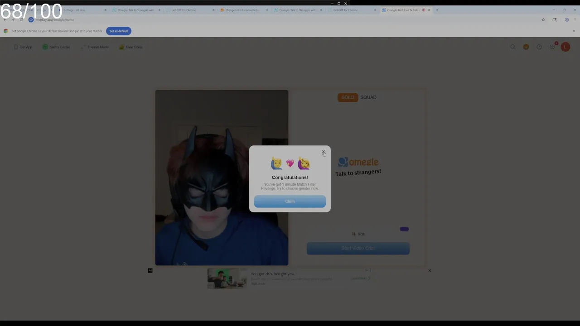Open the history clock icon
Image resolution: width=580 pixels, height=326 pixels.
(x=539, y=47)
